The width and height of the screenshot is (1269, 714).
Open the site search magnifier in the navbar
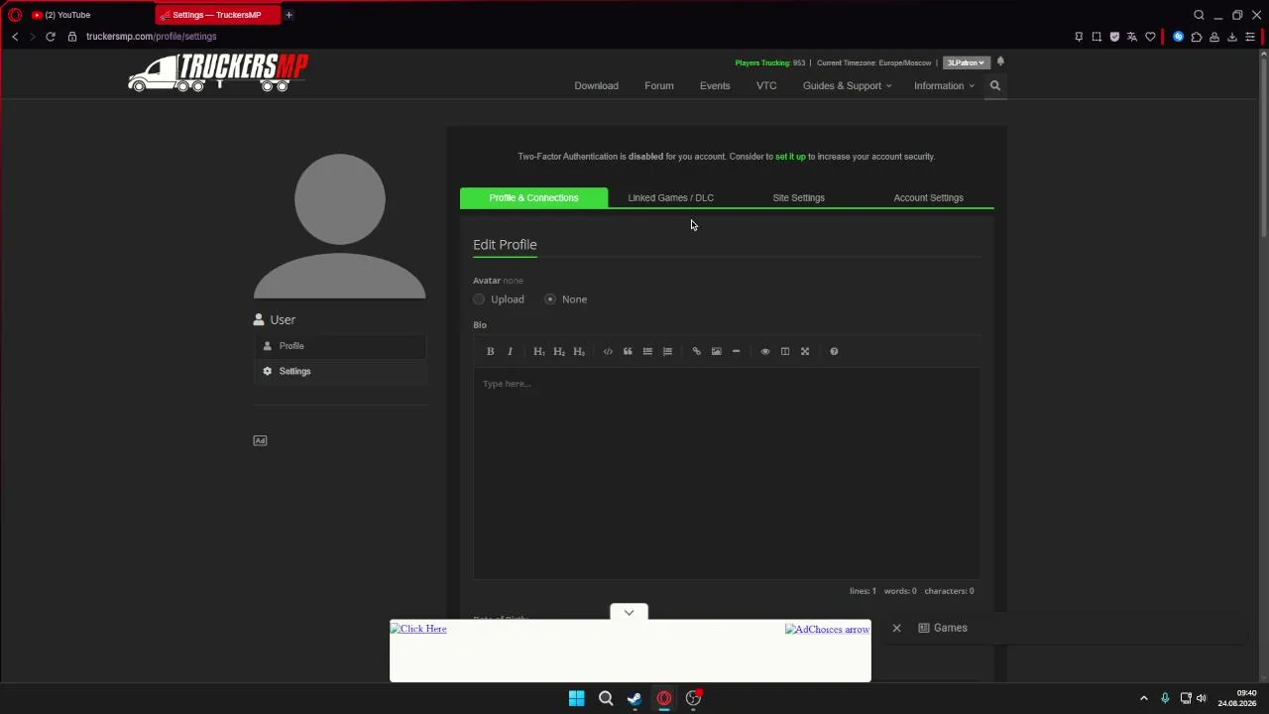point(995,85)
